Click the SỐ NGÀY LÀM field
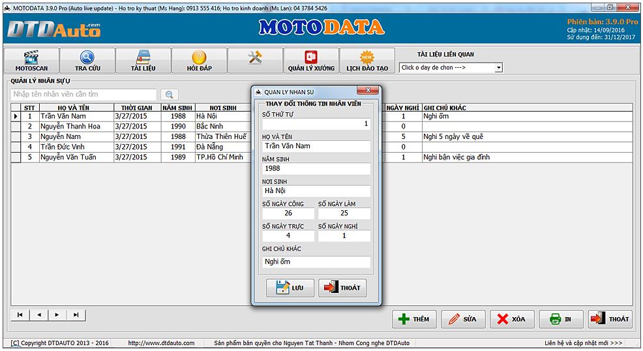Image resolution: width=643 pixels, height=351 pixels. (x=344, y=213)
